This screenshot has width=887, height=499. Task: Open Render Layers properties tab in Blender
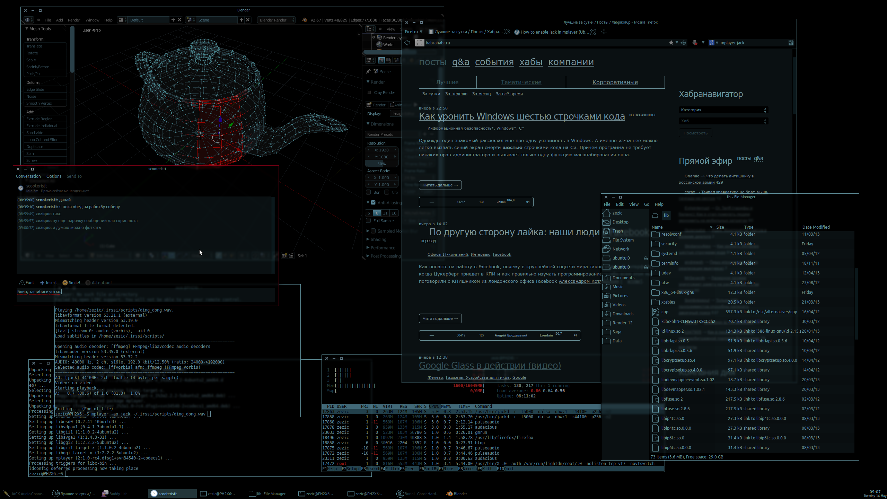click(389, 60)
